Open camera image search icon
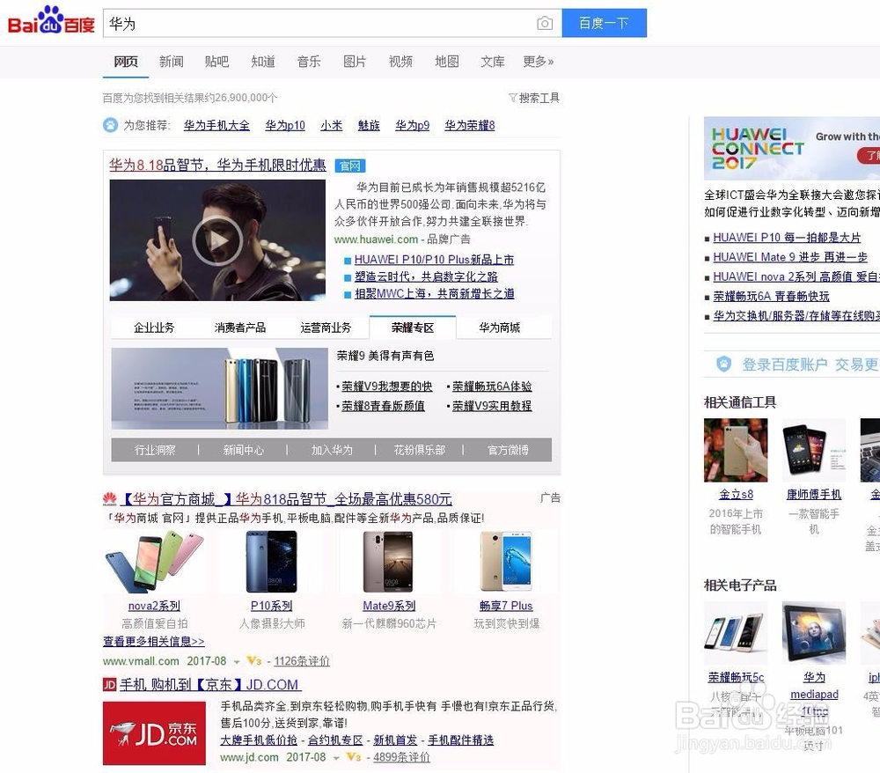The height and width of the screenshot is (773, 880). (545, 24)
